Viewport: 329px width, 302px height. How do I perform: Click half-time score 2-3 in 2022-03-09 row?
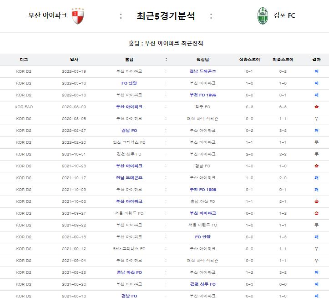(x=249, y=107)
